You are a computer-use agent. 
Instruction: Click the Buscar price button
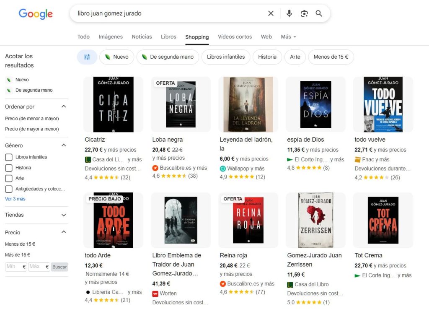(59, 267)
